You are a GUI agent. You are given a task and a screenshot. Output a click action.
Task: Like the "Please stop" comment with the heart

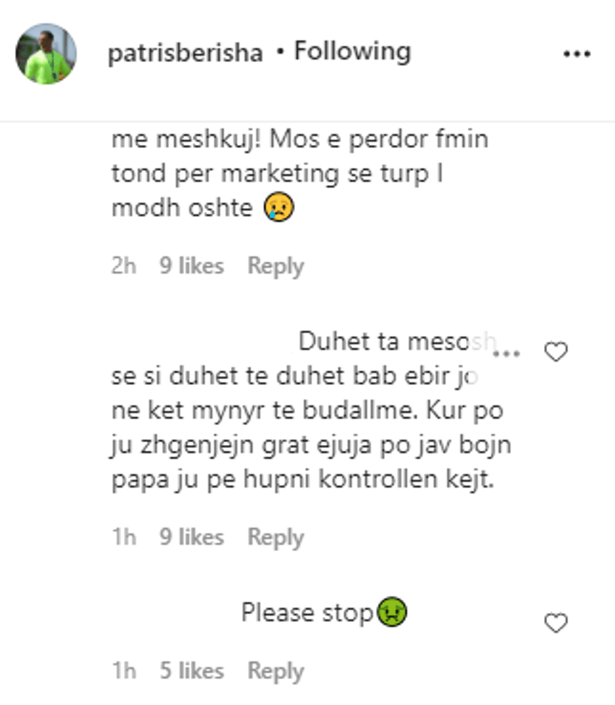tap(555, 623)
